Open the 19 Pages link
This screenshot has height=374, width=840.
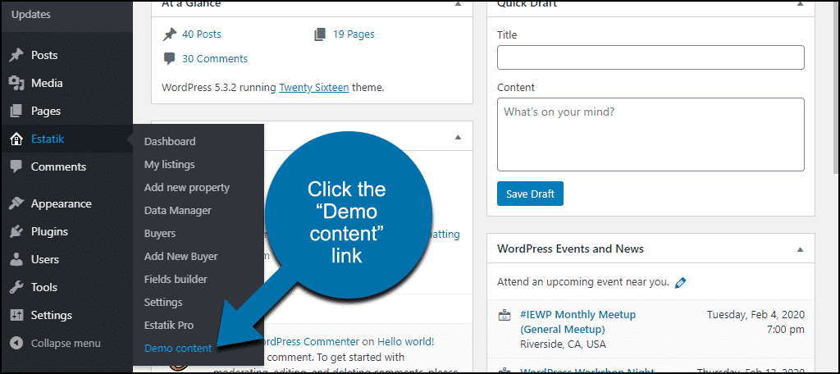pyautogui.click(x=354, y=34)
